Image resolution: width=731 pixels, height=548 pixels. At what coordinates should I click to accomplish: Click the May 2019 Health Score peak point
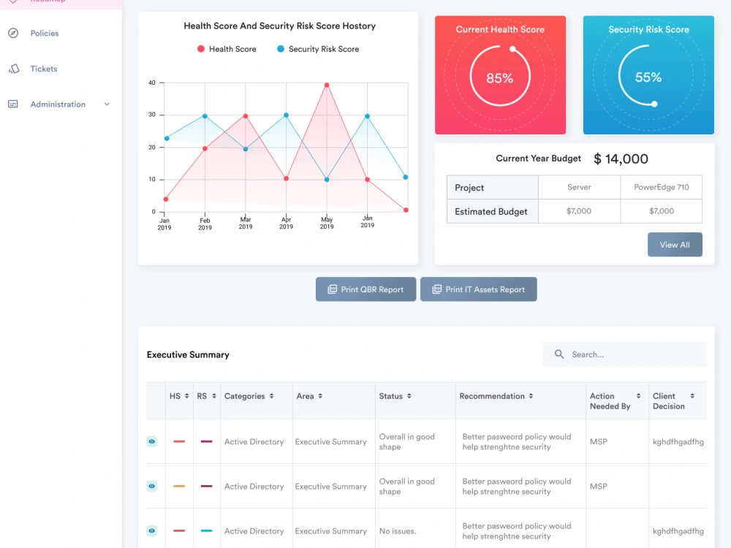coord(327,85)
